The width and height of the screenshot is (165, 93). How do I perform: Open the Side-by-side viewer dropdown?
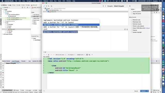click(x=61, y=55)
